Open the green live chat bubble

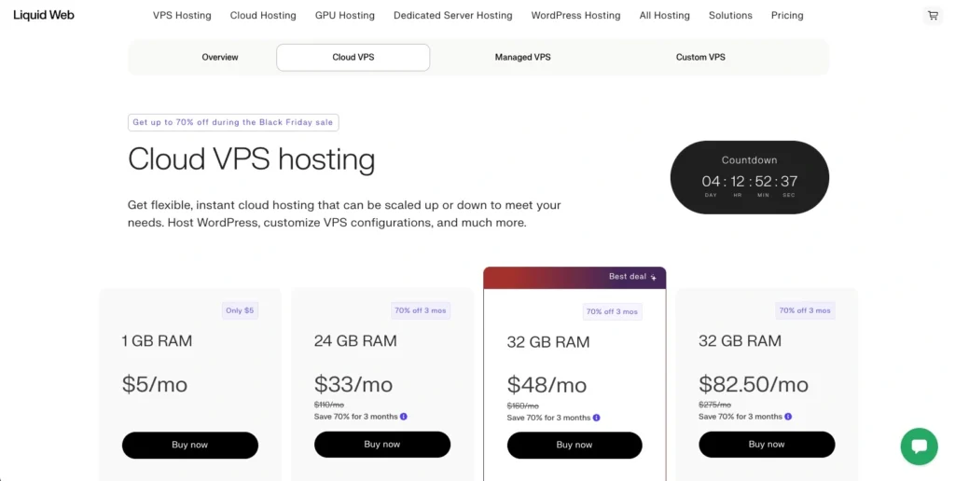(x=919, y=447)
